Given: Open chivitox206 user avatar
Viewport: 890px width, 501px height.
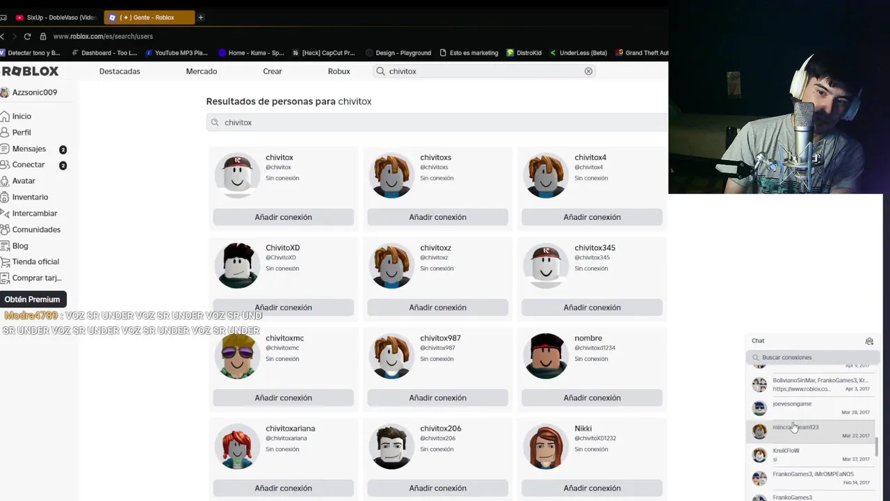Looking at the screenshot, I should point(391,447).
